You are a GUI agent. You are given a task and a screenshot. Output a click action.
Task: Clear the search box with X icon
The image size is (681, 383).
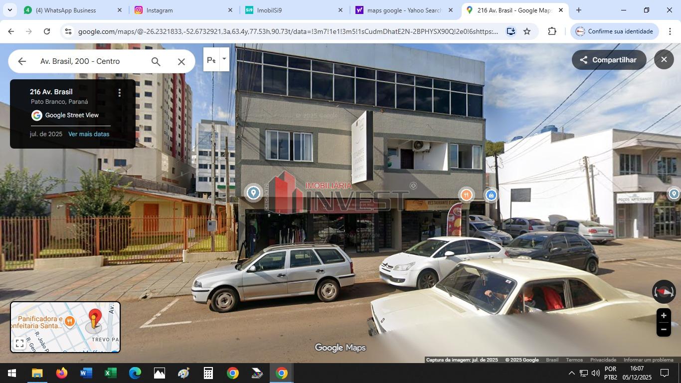(x=181, y=61)
